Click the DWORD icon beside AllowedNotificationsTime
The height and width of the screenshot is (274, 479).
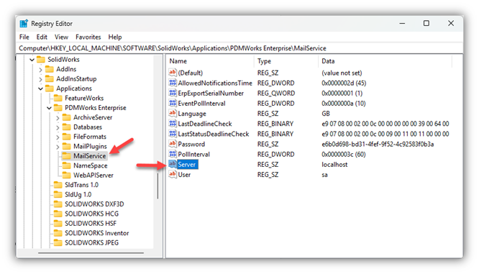click(x=173, y=83)
